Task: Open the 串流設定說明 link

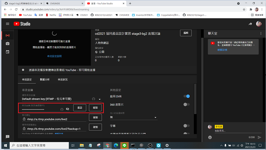Action: [54, 56]
